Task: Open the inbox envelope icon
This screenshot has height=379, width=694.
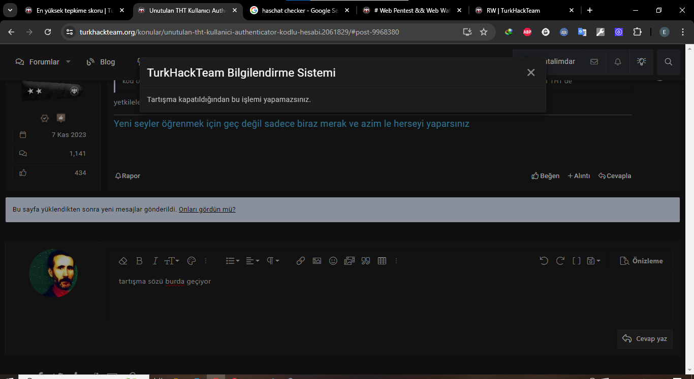Action: (x=594, y=62)
